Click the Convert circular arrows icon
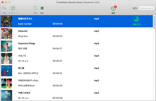156x101 pixels. pos(35,8)
